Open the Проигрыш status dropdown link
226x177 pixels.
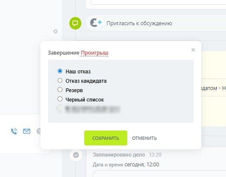pyautogui.click(x=94, y=53)
